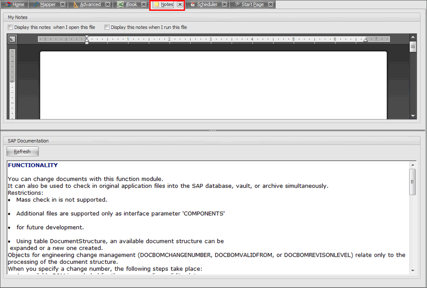Click the yellow sticky note icon on Notes tab

point(158,4)
